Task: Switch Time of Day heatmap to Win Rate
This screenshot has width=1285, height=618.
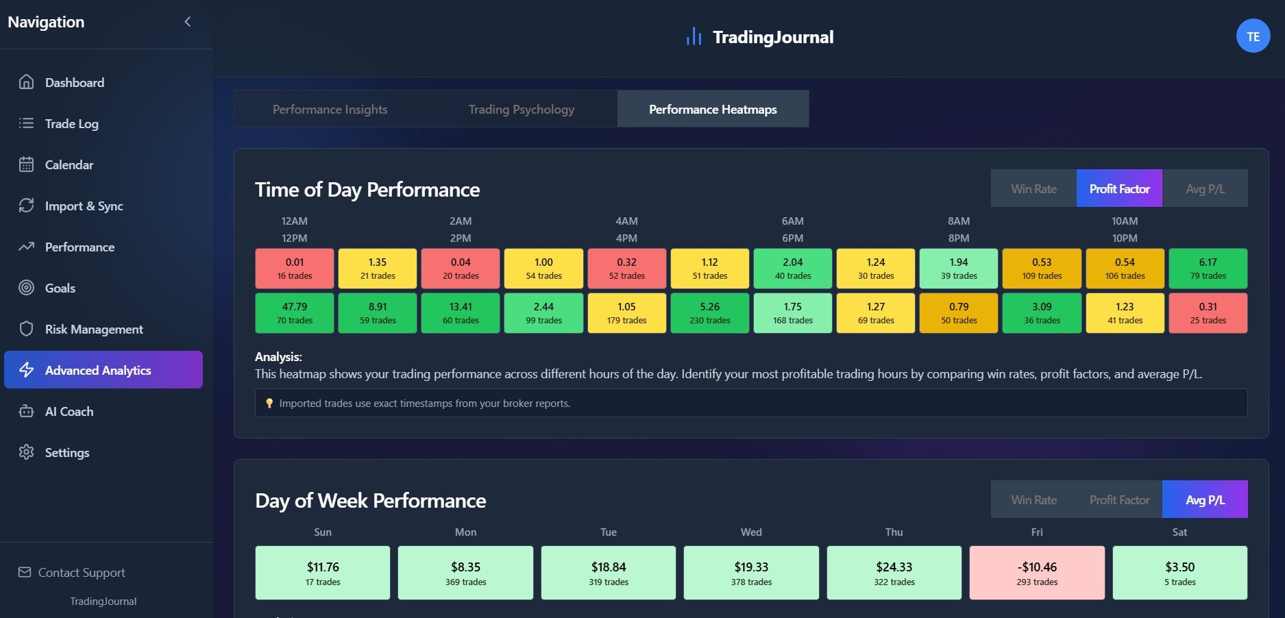Action: pyautogui.click(x=1033, y=188)
